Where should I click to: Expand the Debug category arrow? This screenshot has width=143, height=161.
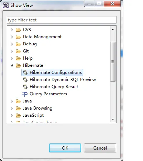[12, 44]
